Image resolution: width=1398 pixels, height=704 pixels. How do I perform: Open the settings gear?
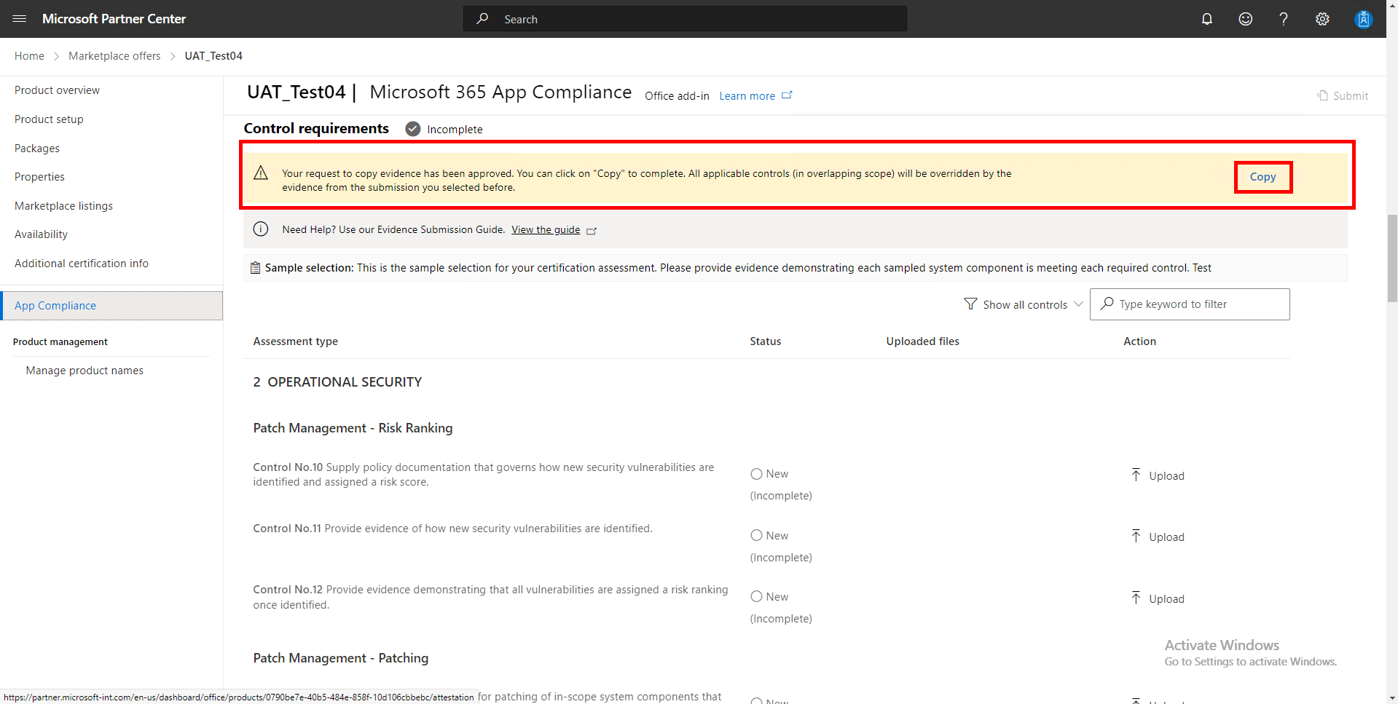tap(1322, 19)
